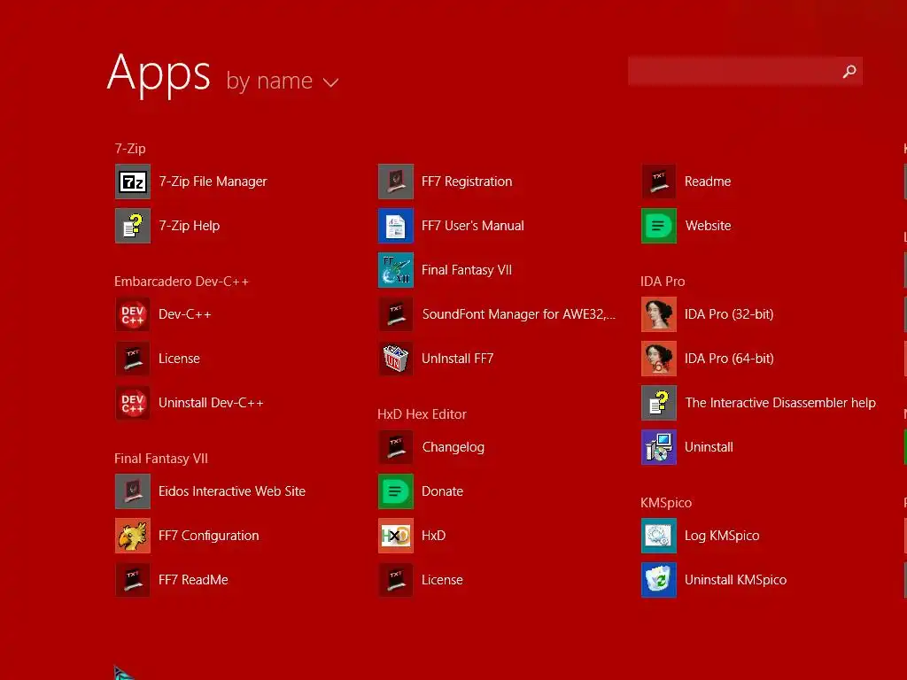Open the 'by name' sort dropdown
Screen dimensions: 907x680
click(283, 81)
